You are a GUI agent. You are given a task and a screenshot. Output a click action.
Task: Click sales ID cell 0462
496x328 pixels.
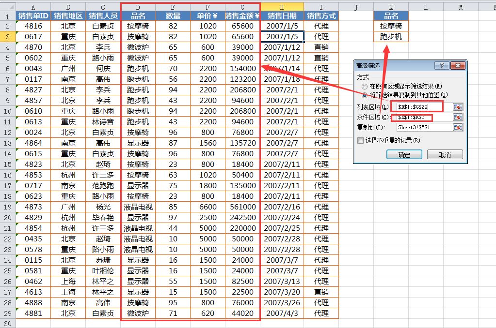pos(33,281)
